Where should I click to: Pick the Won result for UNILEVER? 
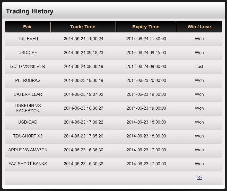tap(199, 39)
